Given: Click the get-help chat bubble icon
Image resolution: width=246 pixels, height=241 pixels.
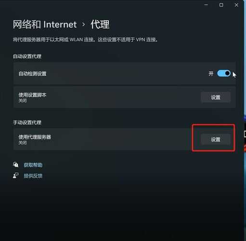Looking at the screenshot, I should tap(16, 165).
